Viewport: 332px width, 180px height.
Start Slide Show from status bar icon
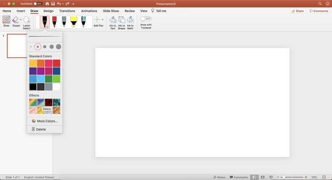point(271,177)
